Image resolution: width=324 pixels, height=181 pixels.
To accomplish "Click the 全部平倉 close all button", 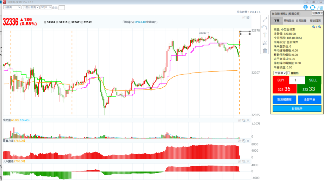I will coord(309,100).
